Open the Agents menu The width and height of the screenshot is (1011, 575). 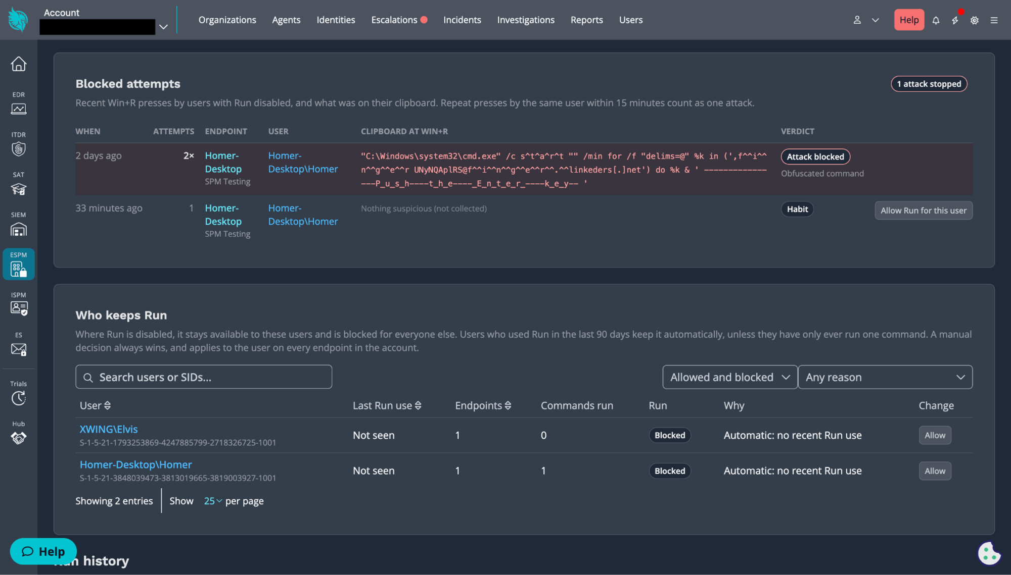286,20
